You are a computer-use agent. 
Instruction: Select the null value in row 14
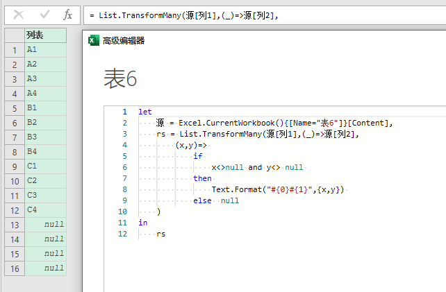(x=46, y=239)
